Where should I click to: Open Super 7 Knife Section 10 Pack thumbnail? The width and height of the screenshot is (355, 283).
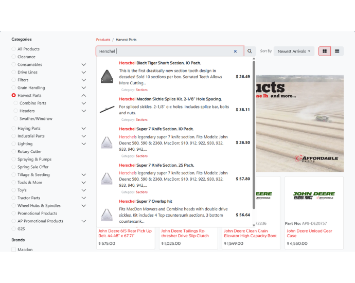(x=107, y=143)
